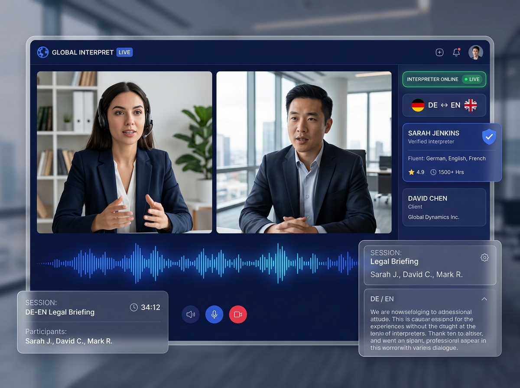Viewport: 520px width, 388px height.
Task: Collapse the DE / EN transcript panel
Action: click(484, 299)
